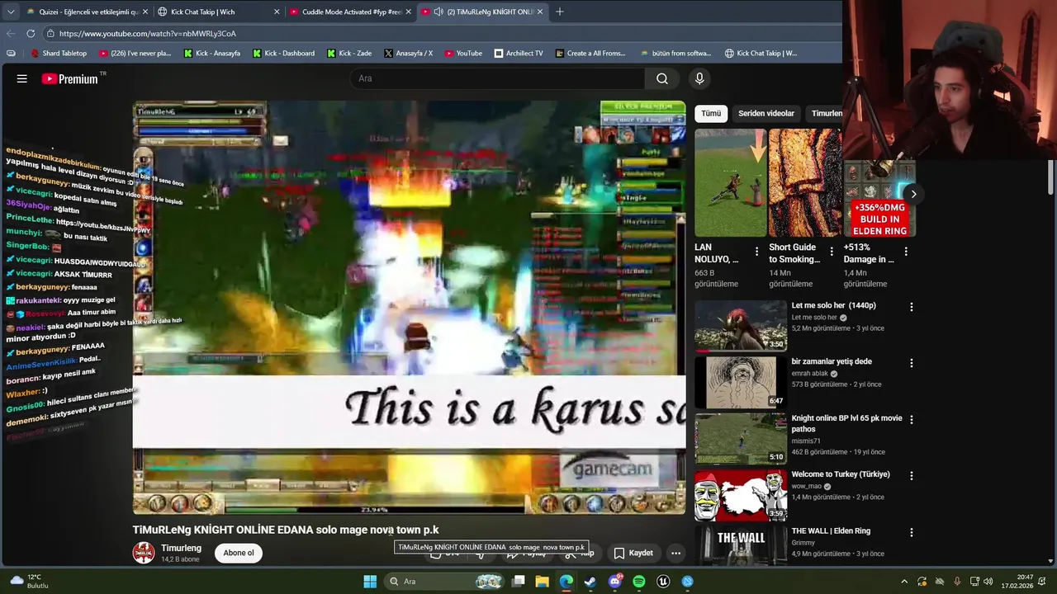Click the address bar URL

148,33
